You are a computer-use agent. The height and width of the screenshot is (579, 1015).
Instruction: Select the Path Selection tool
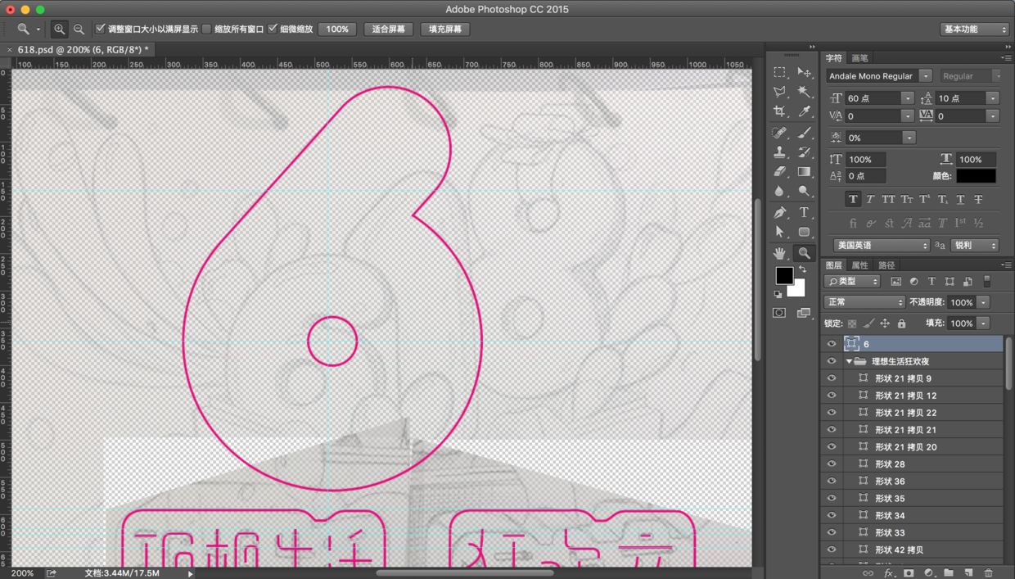779,233
